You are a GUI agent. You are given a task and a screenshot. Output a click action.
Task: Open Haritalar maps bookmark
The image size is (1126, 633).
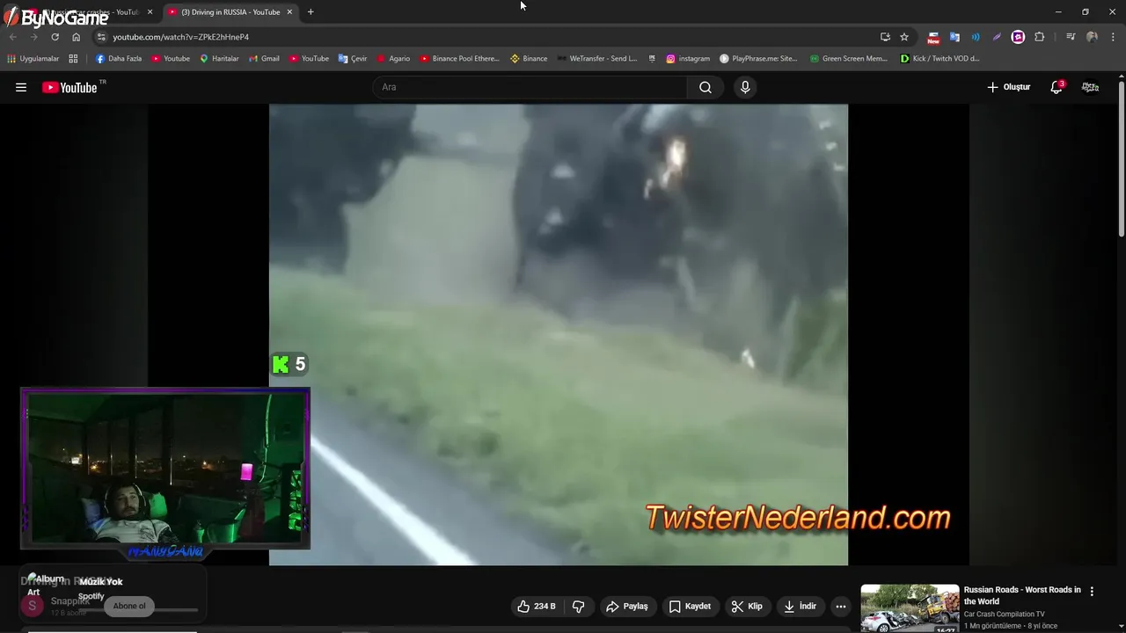coord(219,59)
